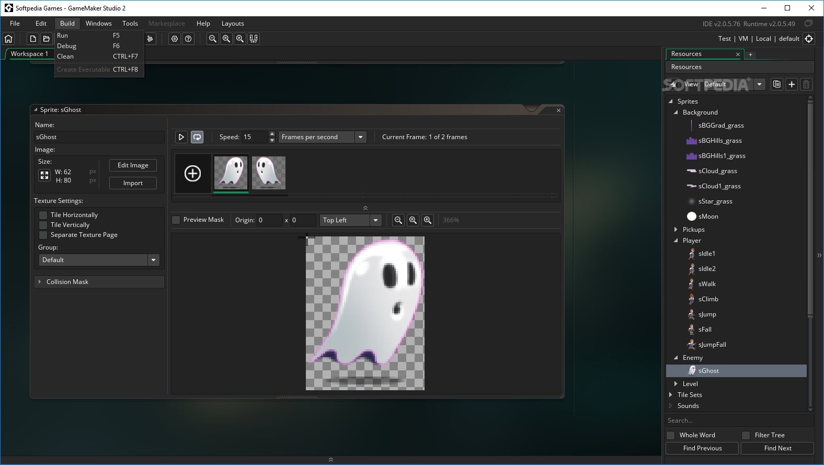
Task: Click the Open Project folder icon
Action: point(46,39)
